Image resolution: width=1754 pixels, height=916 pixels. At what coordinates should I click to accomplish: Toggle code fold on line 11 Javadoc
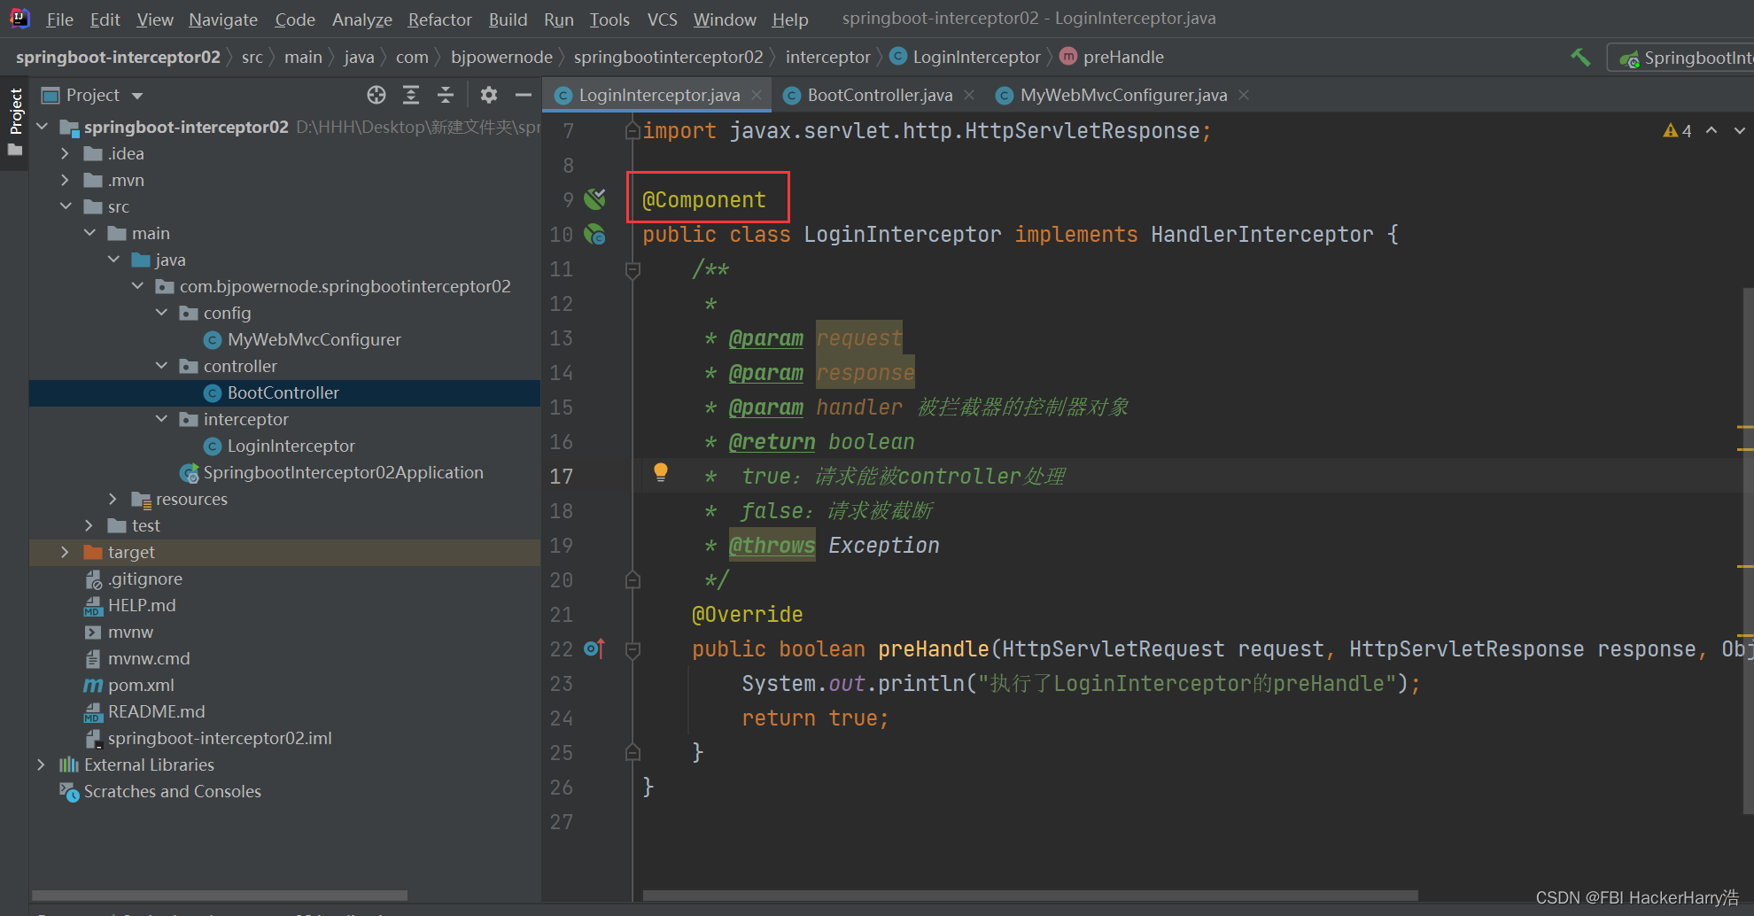[633, 269]
